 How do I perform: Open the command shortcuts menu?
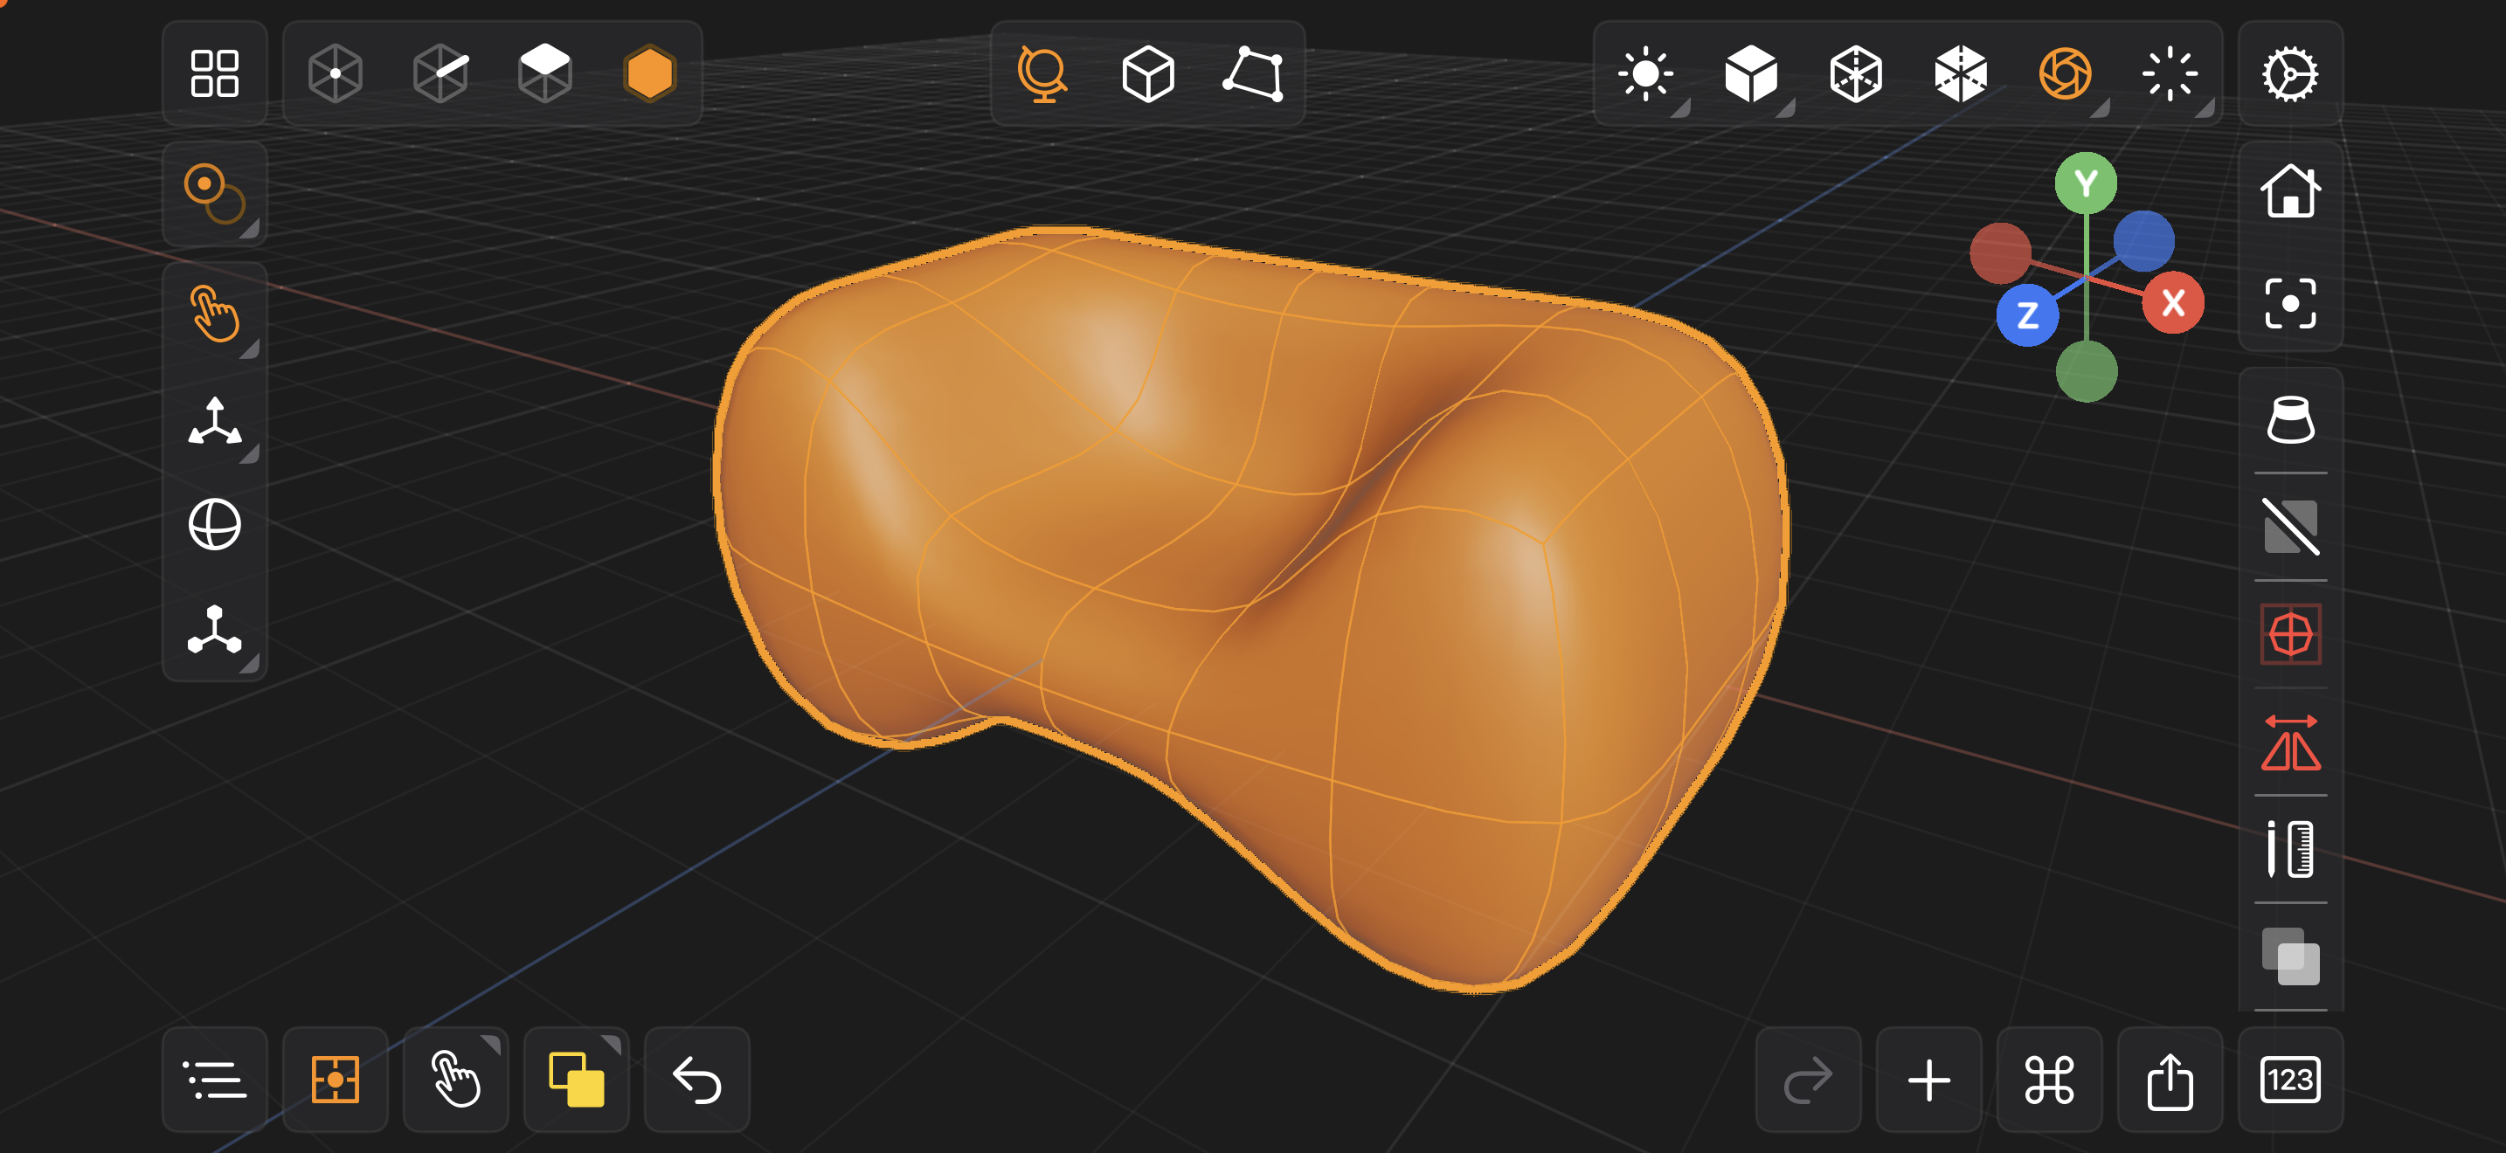pyautogui.click(x=2049, y=1079)
